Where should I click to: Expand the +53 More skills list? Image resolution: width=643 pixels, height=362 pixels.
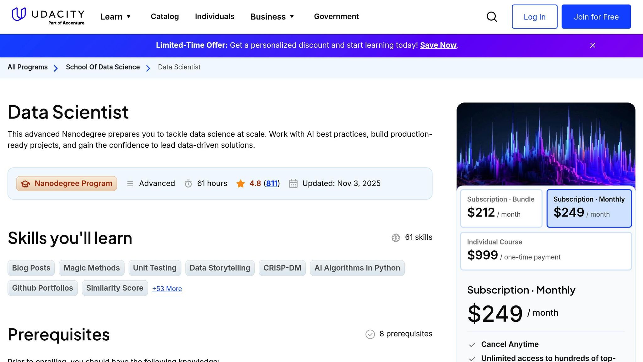167,288
